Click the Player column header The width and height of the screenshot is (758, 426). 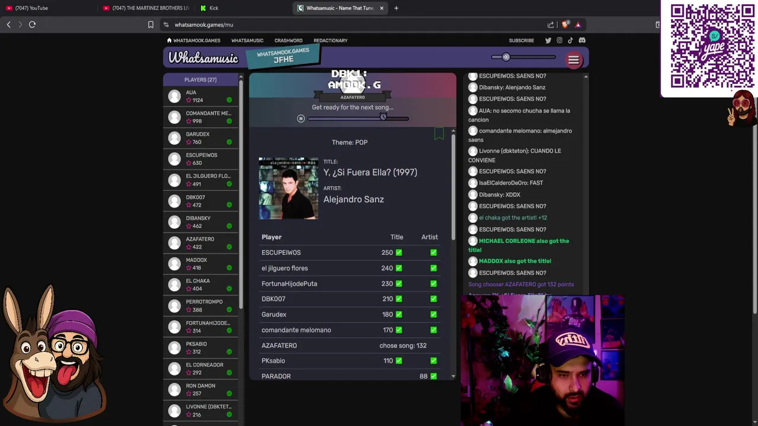(x=272, y=237)
